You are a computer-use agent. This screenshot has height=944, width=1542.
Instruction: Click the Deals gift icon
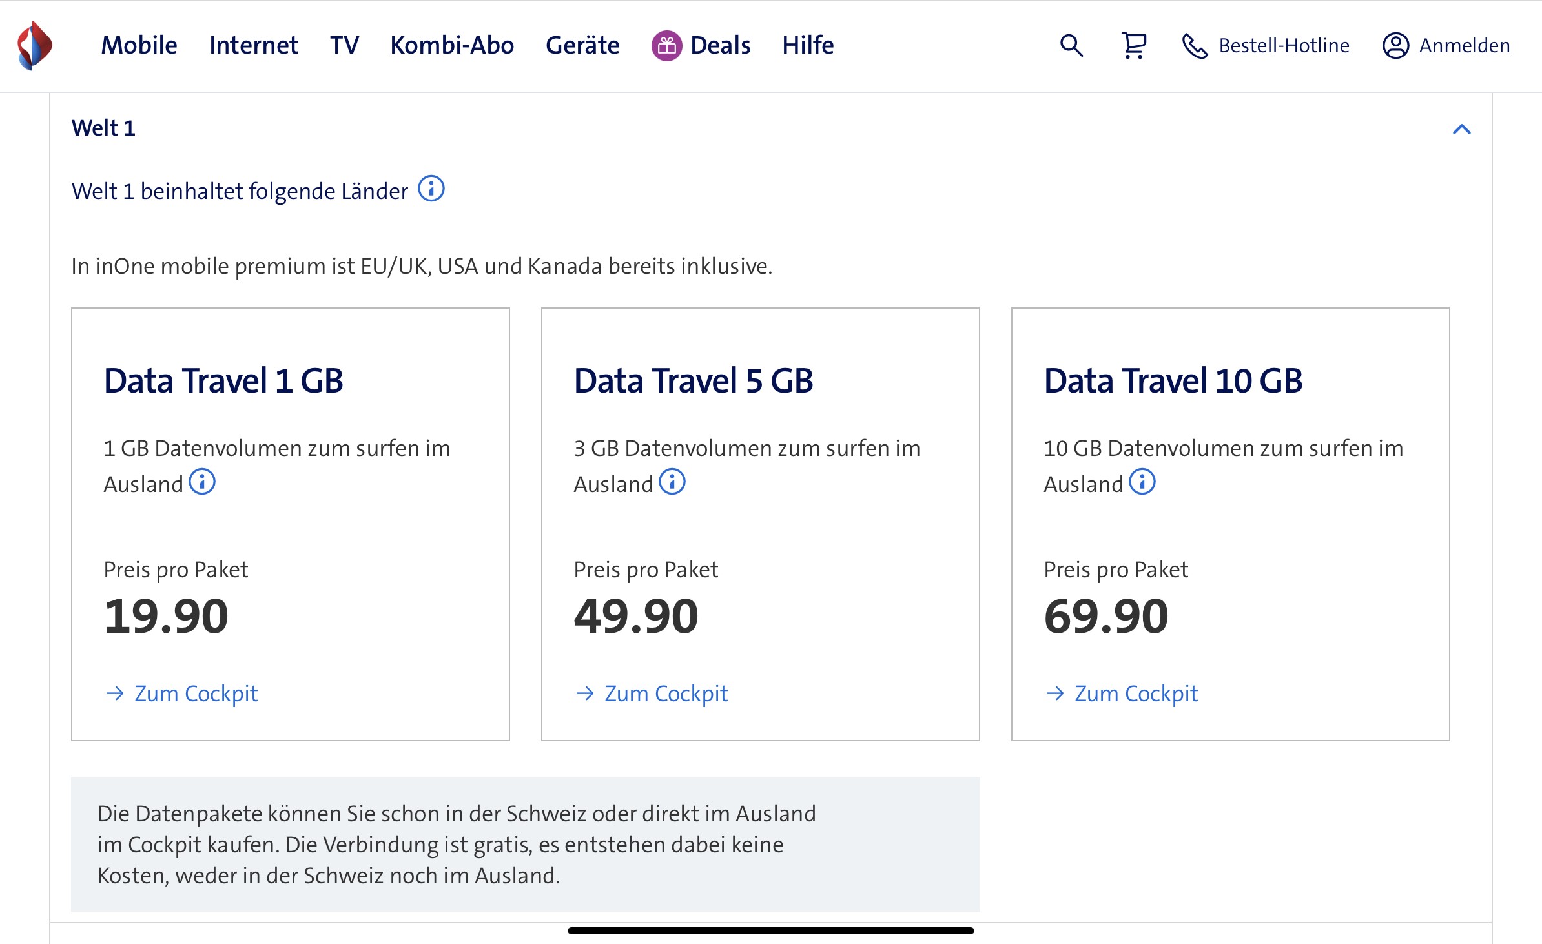coord(666,46)
